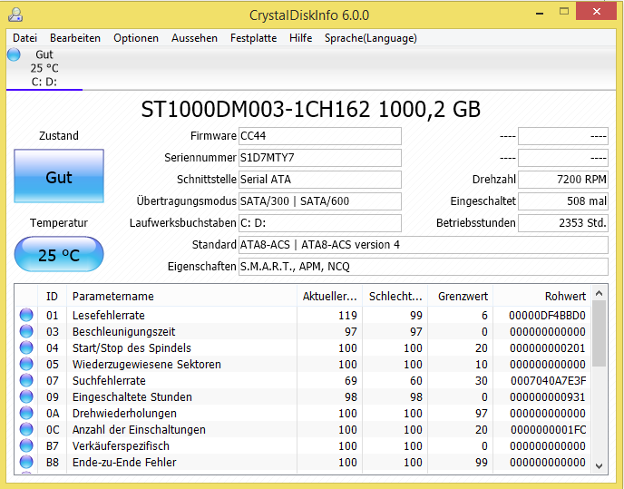Viewport: 624px width, 489px height.
Task: Click the Standard field ATA8-ACS
Action: click(x=424, y=245)
